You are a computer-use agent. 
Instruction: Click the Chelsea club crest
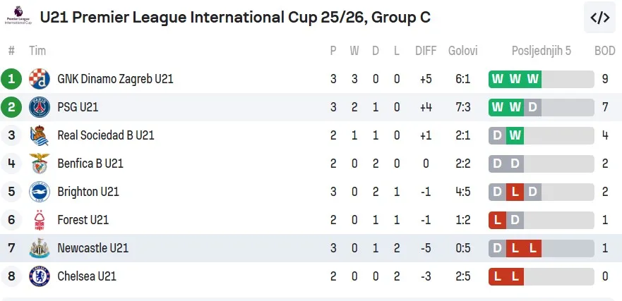40,276
